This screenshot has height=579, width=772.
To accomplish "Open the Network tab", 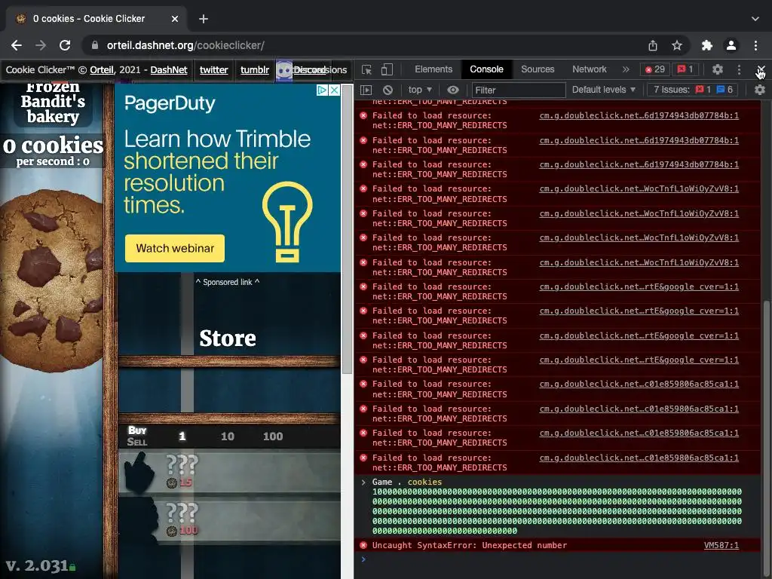I will [x=590, y=69].
